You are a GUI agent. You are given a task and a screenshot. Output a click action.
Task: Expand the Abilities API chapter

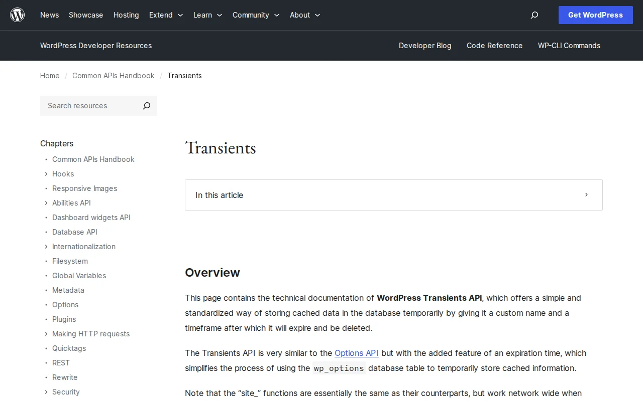46,203
